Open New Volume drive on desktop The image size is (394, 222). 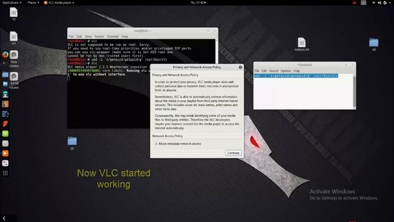14,59
